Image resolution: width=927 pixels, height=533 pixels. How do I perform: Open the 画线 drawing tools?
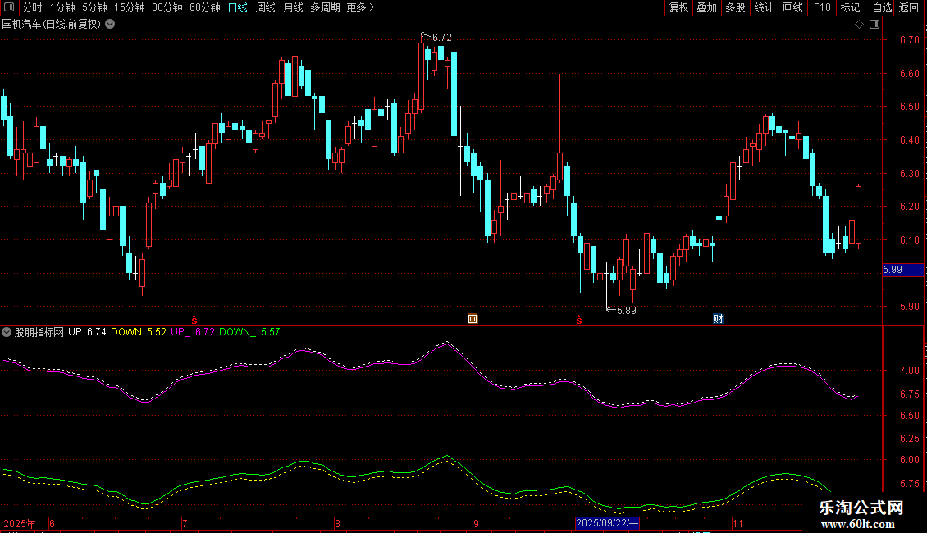tap(792, 7)
